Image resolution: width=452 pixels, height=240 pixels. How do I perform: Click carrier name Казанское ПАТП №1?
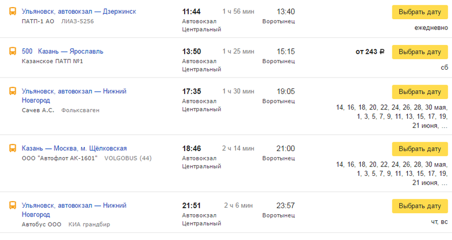(52, 61)
